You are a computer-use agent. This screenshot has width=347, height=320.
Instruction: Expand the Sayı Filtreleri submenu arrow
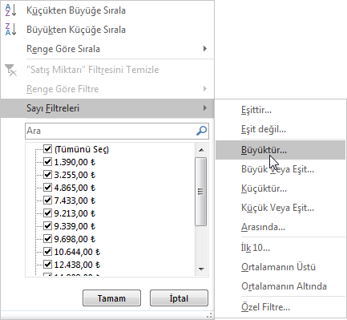pos(205,108)
